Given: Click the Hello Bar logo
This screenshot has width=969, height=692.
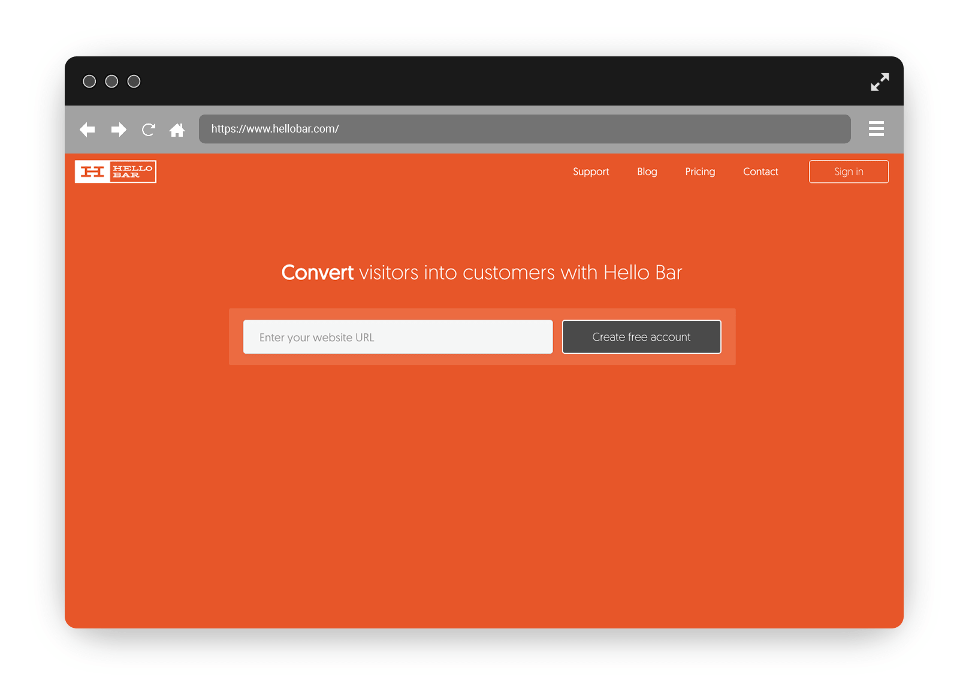Looking at the screenshot, I should coord(116,172).
